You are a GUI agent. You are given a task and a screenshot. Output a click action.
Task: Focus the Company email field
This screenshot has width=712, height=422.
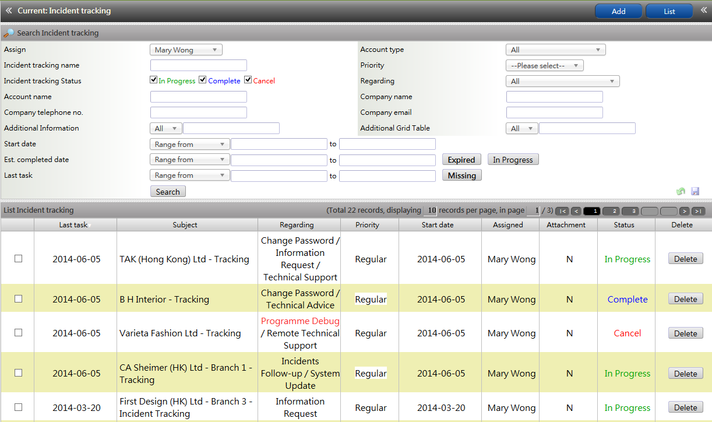click(555, 112)
